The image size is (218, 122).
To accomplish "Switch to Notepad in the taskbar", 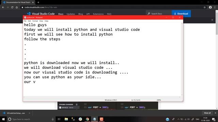I will 94,119.
